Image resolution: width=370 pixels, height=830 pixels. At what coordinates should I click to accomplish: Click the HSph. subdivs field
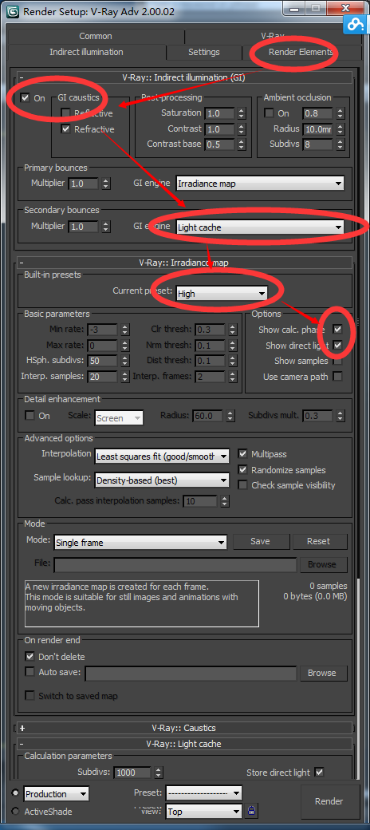click(x=102, y=361)
